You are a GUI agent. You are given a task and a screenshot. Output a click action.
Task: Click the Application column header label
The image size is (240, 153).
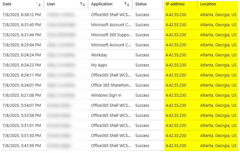pos(102,4)
